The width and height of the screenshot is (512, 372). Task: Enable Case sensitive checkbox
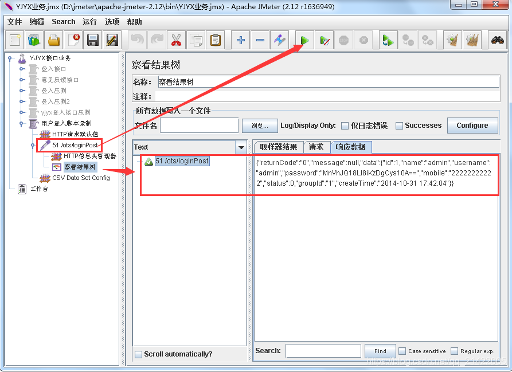pos(402,351)
